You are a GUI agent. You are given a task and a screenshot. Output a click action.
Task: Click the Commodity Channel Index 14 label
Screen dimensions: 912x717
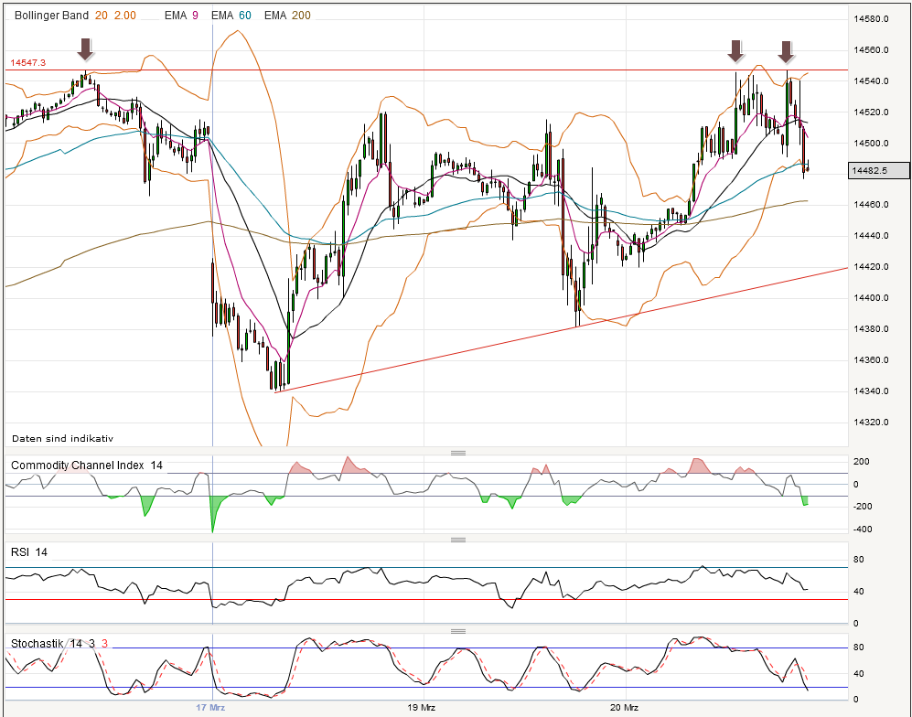[87, 466]
